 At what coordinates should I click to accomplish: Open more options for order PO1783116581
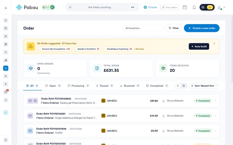click(216, 116)
